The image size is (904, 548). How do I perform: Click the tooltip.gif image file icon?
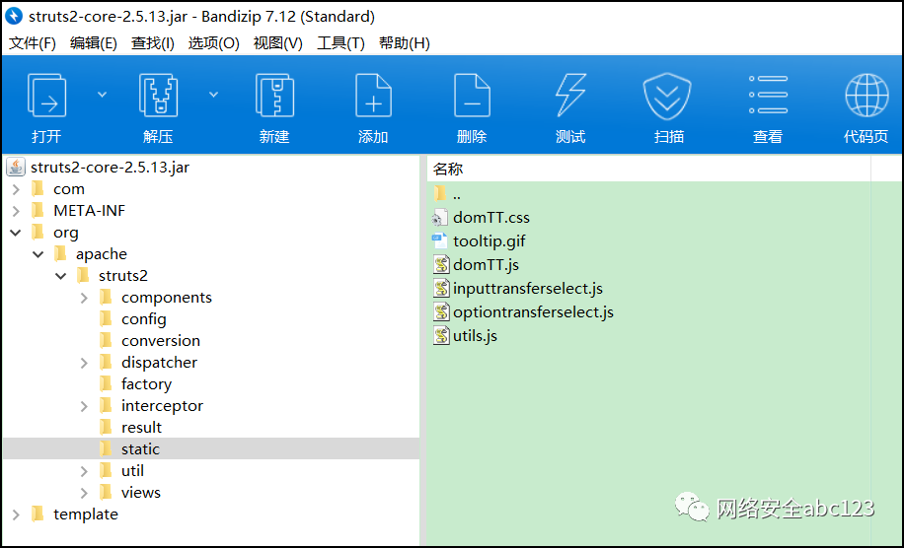pos(440,241)
